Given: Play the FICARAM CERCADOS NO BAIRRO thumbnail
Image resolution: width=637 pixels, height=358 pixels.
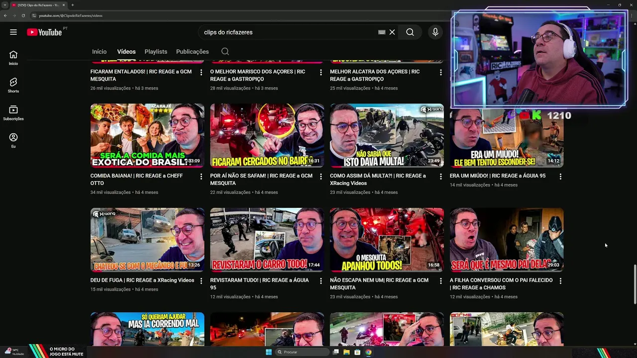Looking at the screenshot, I should click(267, 135).
